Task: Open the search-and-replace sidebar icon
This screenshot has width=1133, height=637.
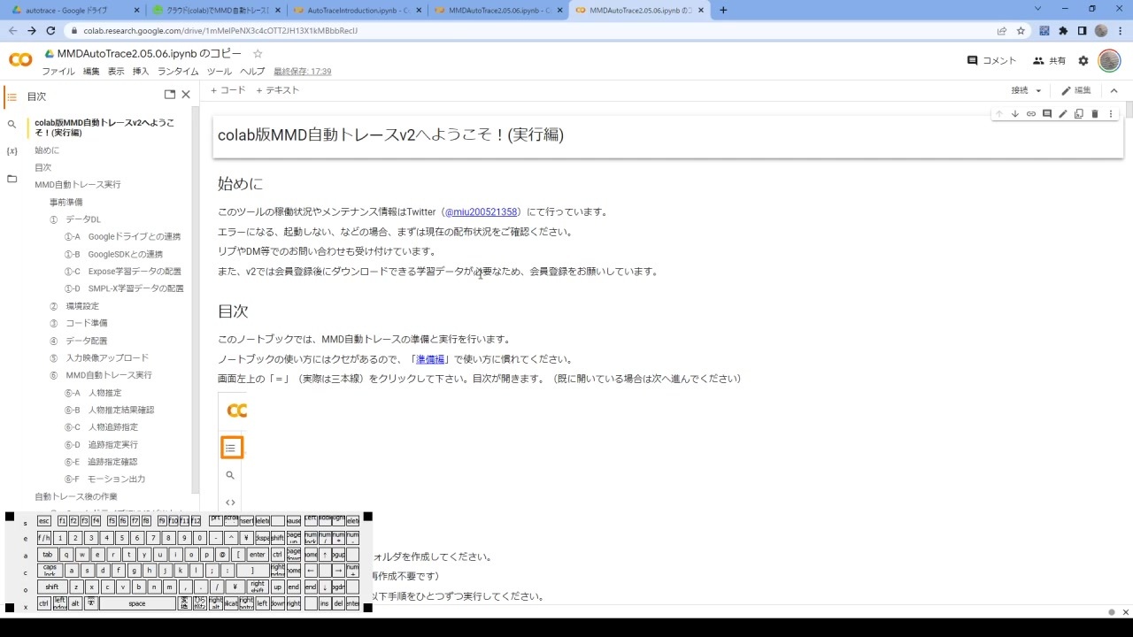Action: 12,125
